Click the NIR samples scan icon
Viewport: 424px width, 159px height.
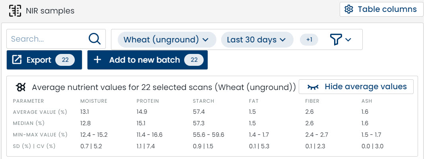point(15,11)
